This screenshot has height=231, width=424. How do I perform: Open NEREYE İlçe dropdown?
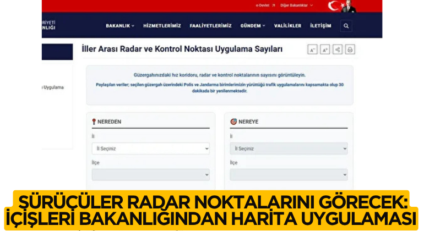pyautogui.click(x=289, y=174)
